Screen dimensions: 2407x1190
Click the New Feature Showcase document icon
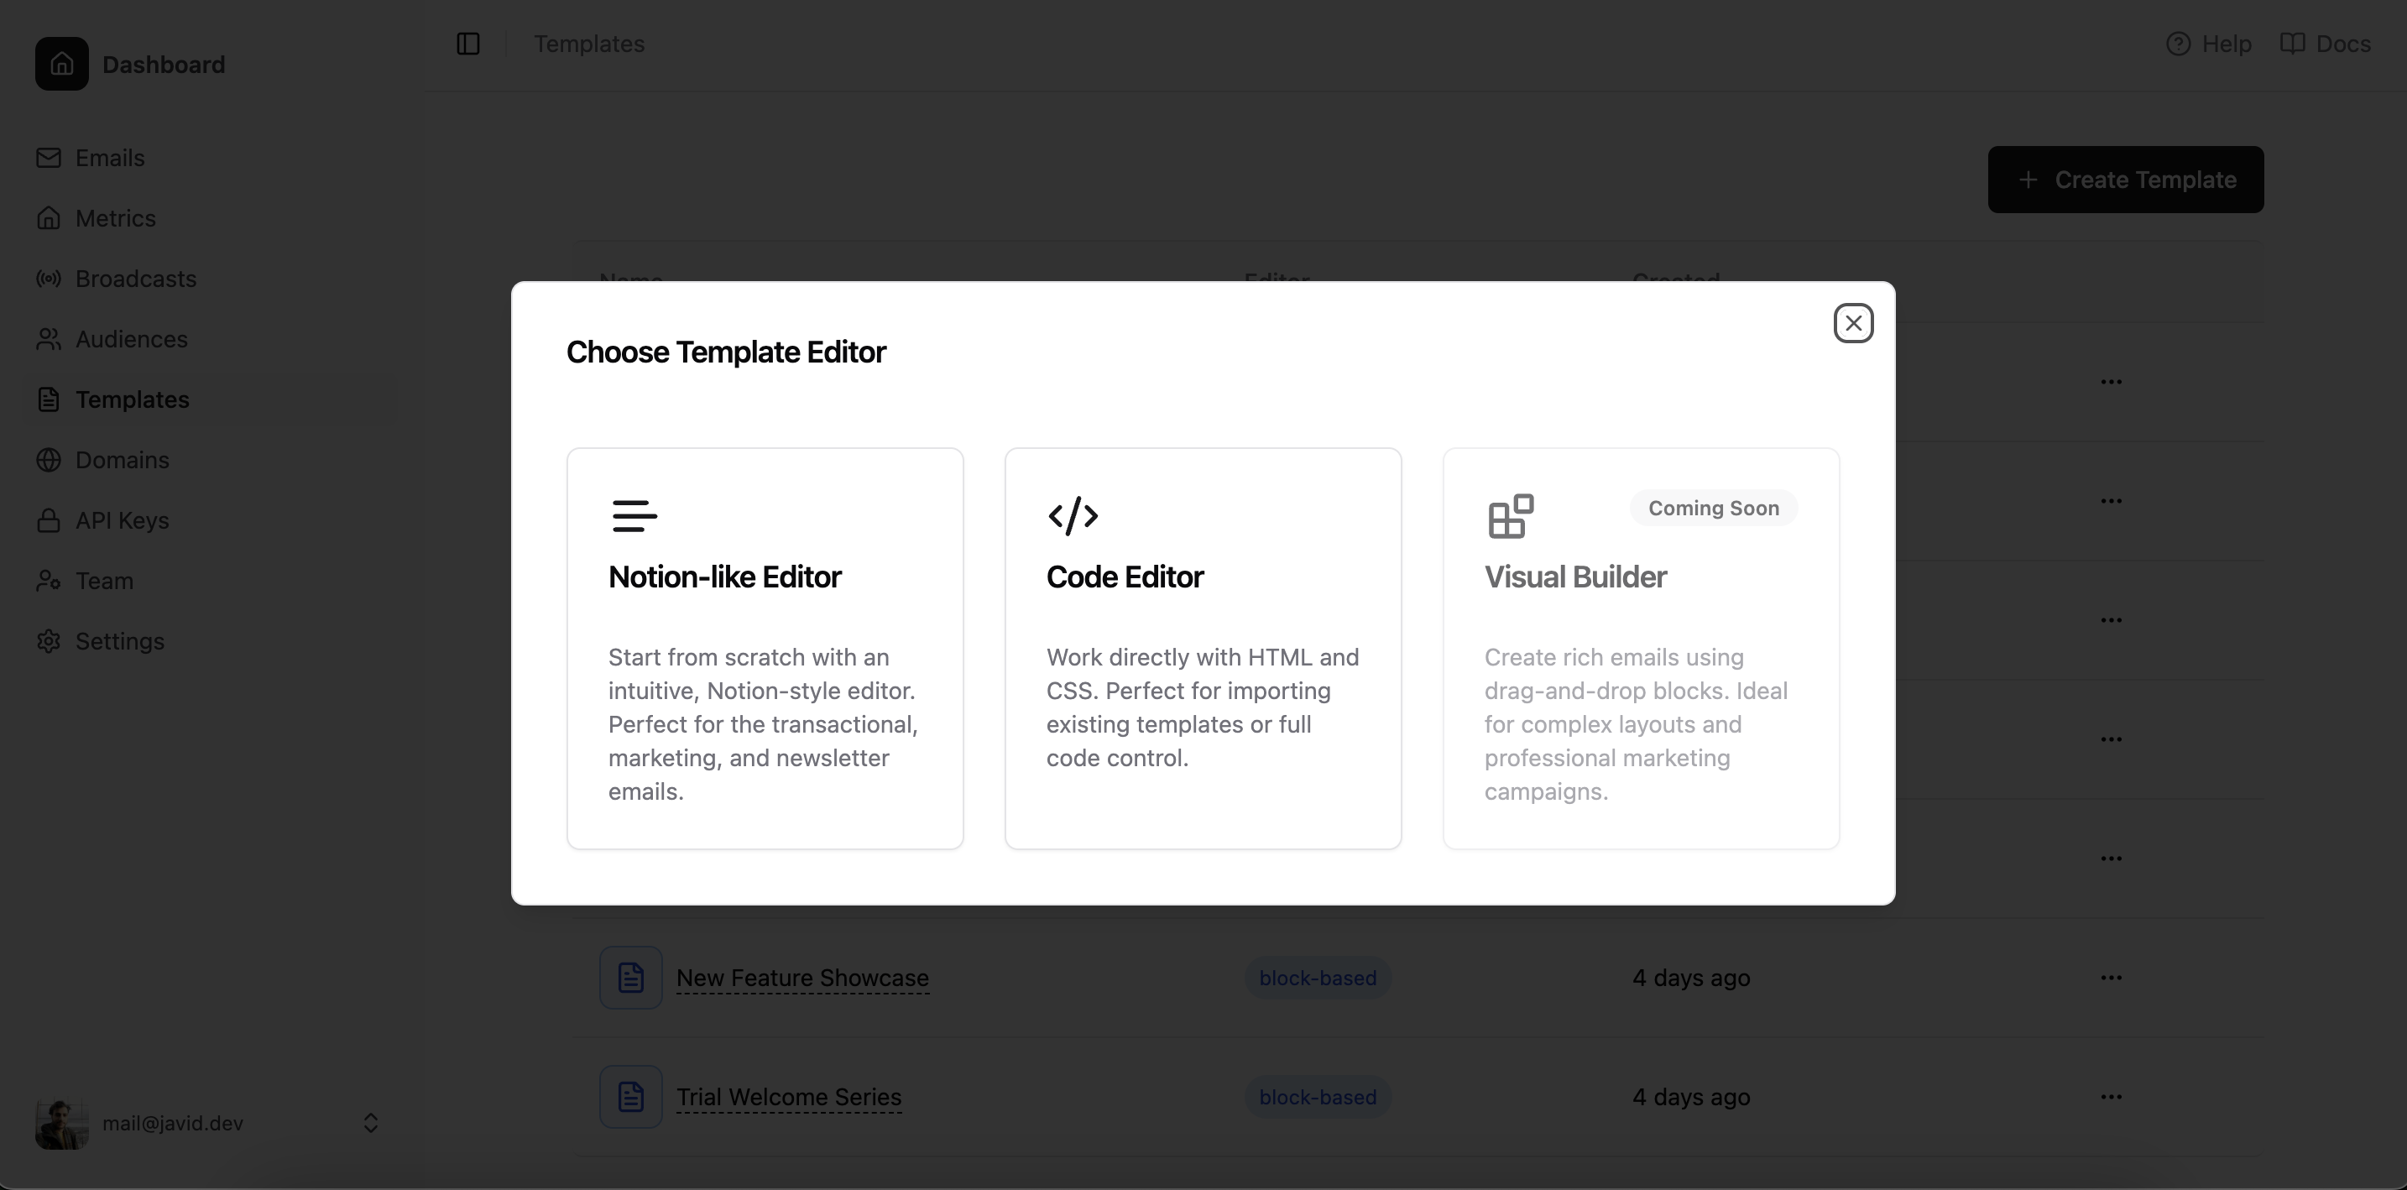tap(631, 978)
